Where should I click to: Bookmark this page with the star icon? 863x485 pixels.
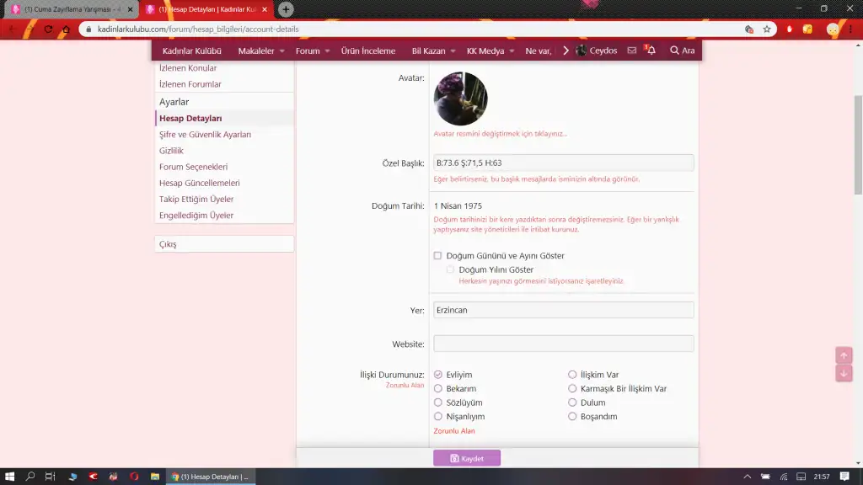tap(767, 29)
